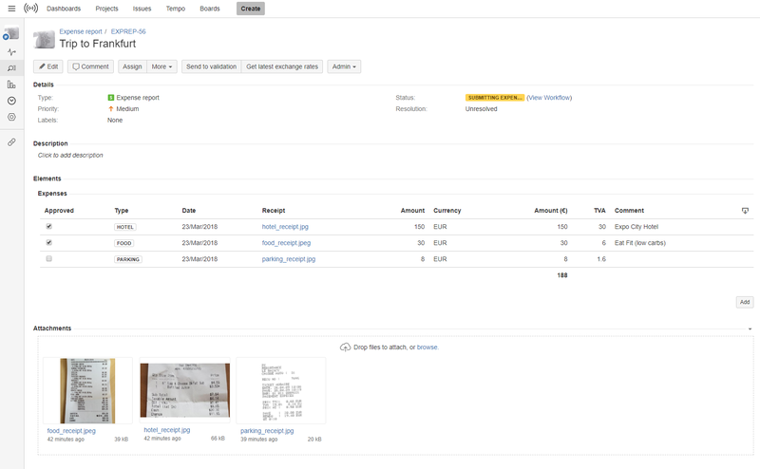This screenshot has width=760, height=469.
Task: Uncheck the approved box for food expense
Action: coord(48,243)
